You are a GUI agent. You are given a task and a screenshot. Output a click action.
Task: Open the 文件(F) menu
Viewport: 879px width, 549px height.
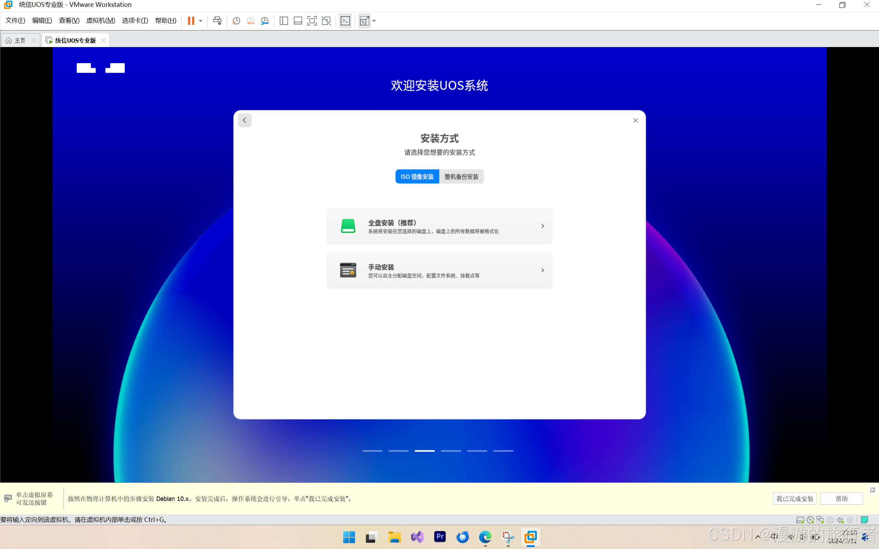click(15, 20)
